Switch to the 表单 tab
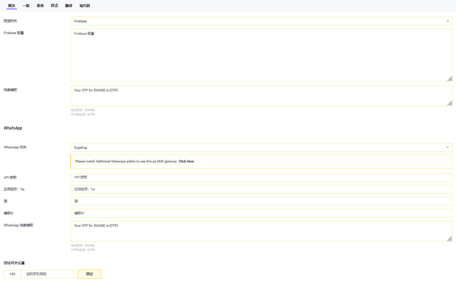The height and width of the screenshot is (282, 456). 40,6
